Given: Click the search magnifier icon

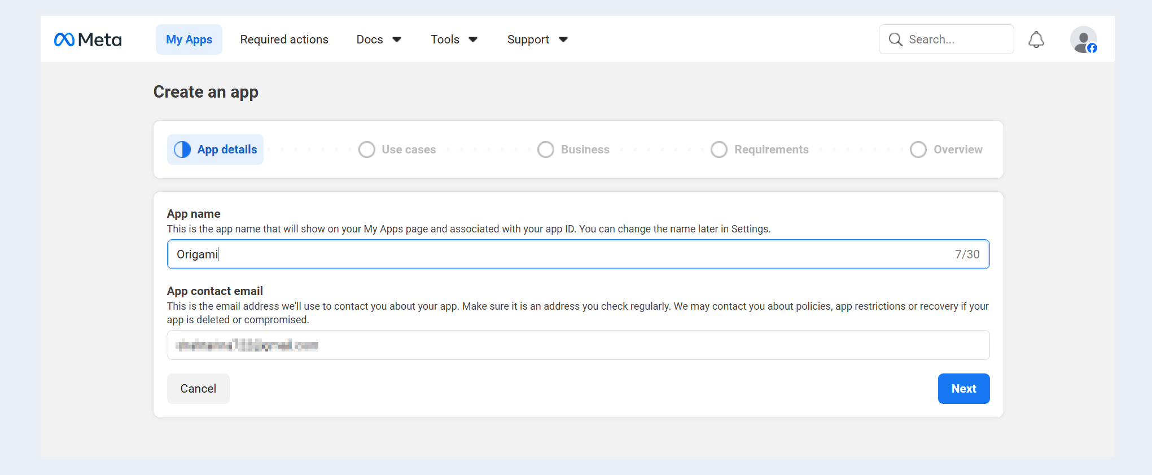Looking at the screenshot, I should click(895, 39).
